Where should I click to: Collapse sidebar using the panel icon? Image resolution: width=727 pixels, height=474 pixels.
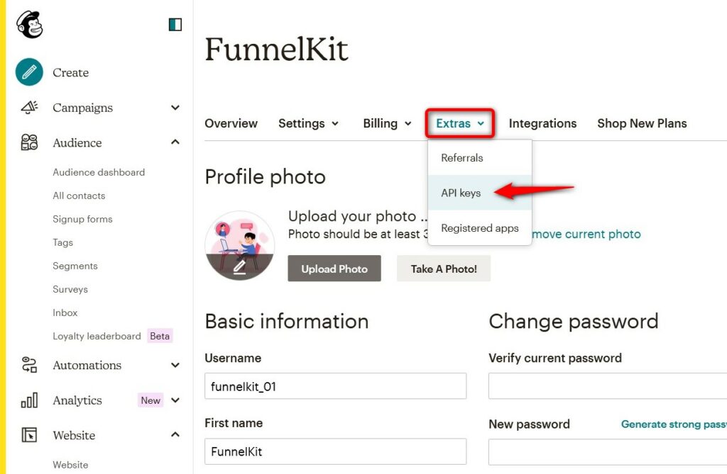pos(175,25)
